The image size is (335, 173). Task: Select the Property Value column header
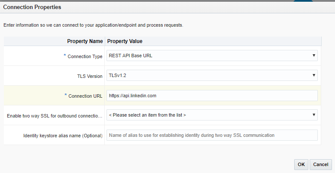[125, 41]
